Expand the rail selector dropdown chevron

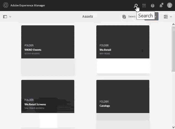pos(10,17)
